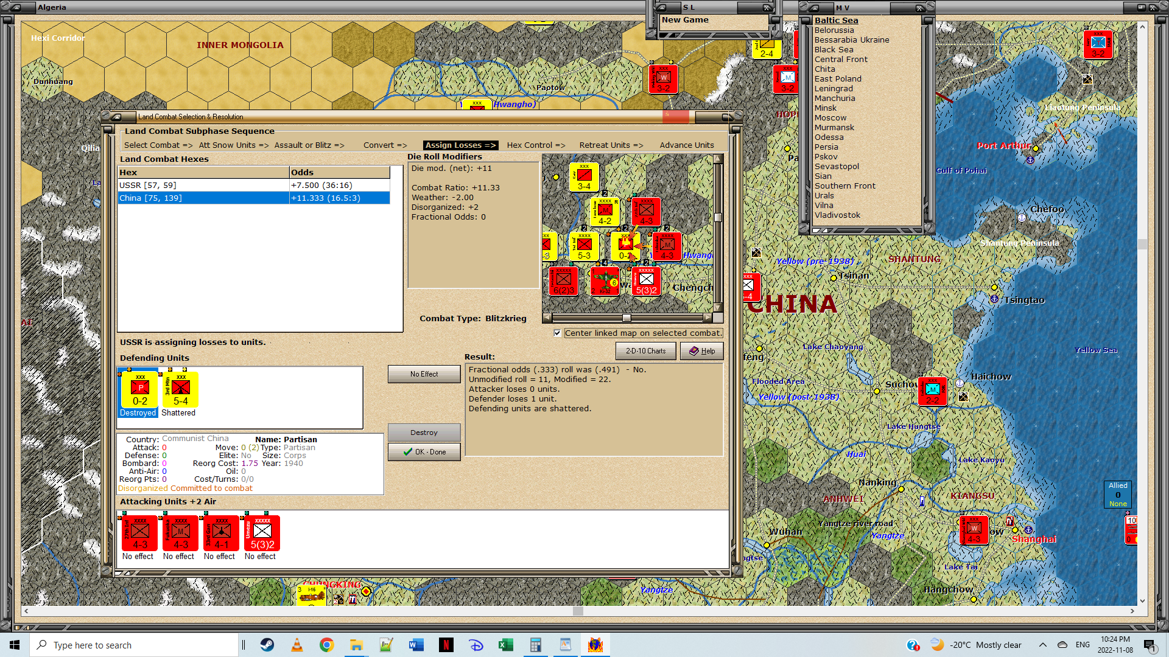Click the 3-2 unit near Paotow

tap(663, 78)
